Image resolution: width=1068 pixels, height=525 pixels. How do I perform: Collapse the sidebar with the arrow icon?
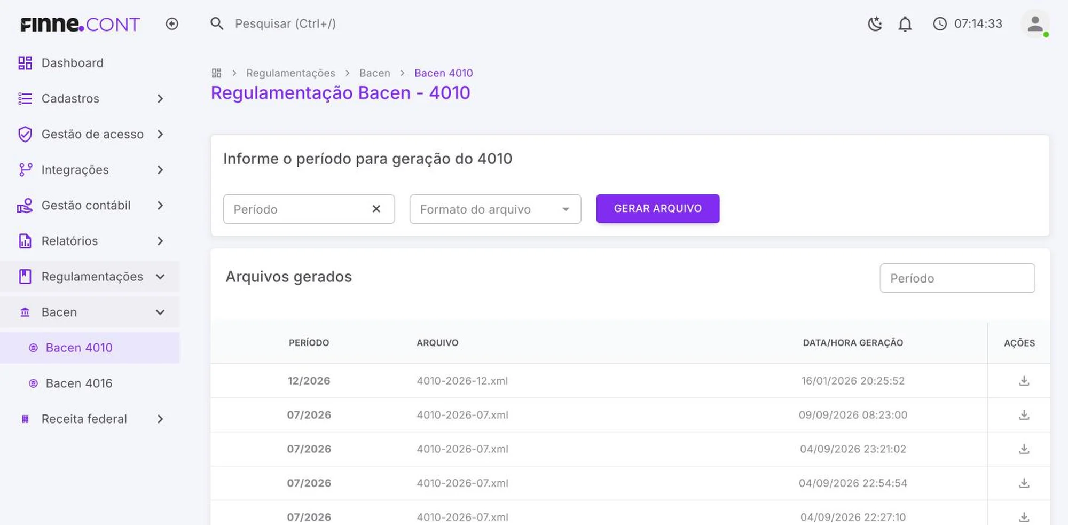[x=172, y=24]
